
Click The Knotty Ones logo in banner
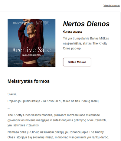[x=22, y=23]
